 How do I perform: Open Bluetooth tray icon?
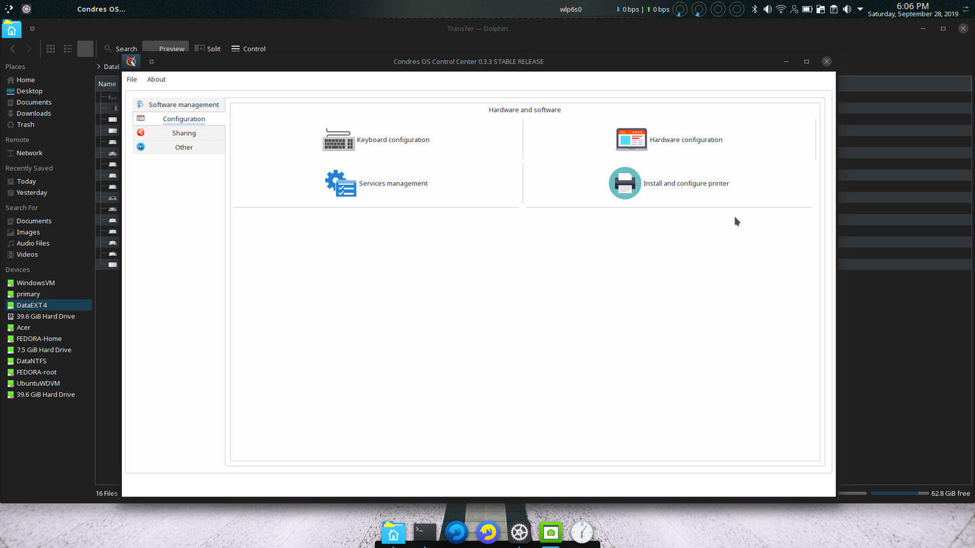point(754,9)
